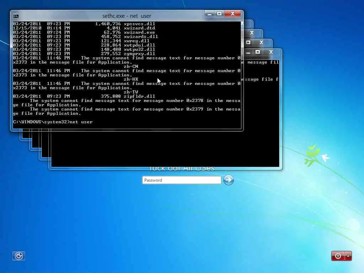This screenshot has width=364, height=273.
Task: Close the rearmost command prompt window
Action: point(271,52)
